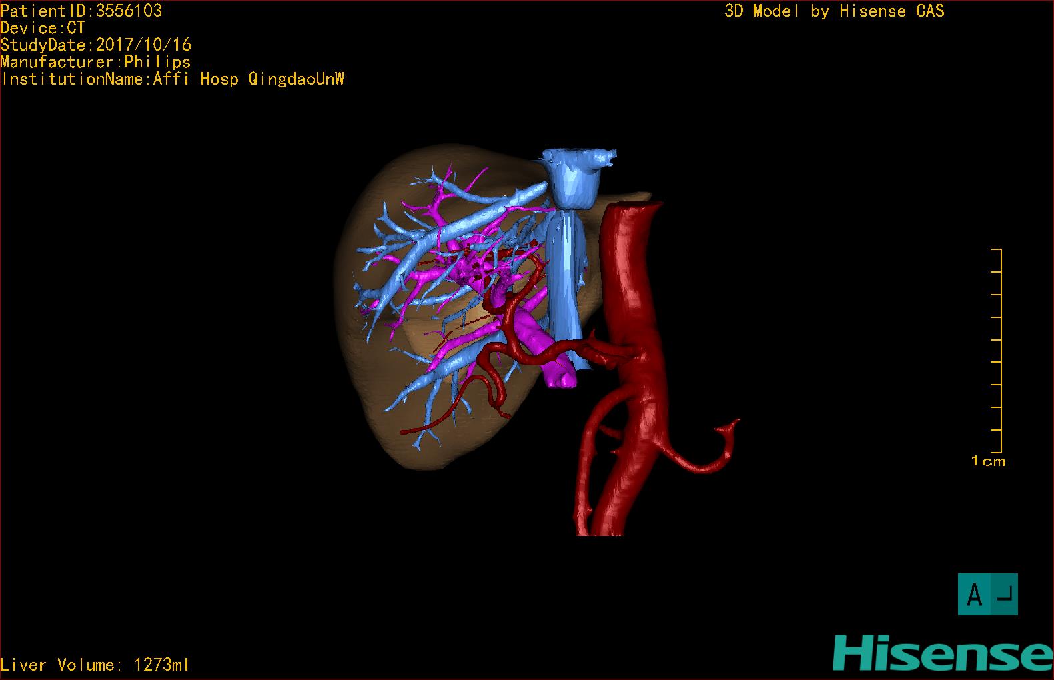Select the PatientID:3556103 text

pyautogui.click(x=81, y=11)
